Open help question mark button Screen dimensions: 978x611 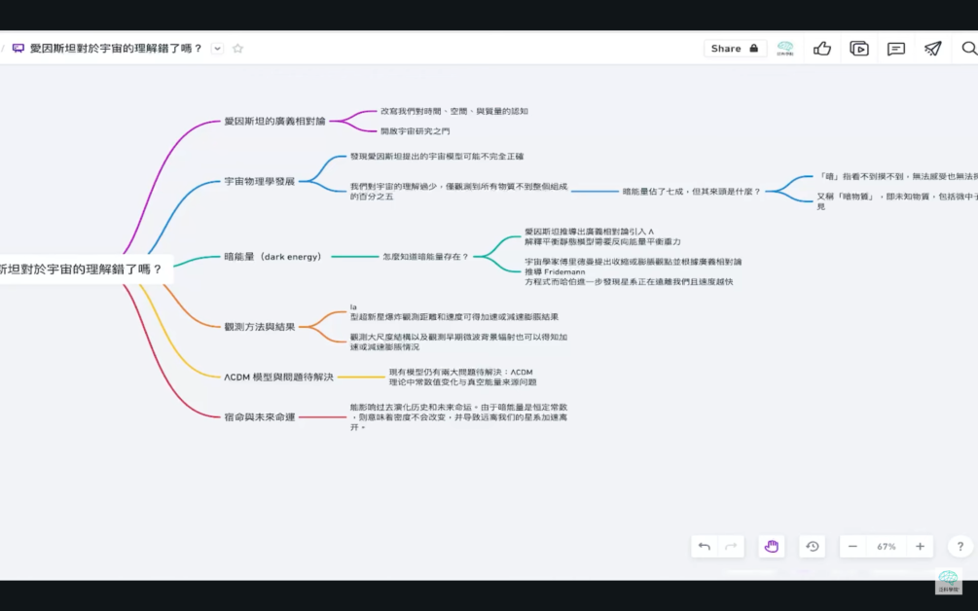(960, 547)
